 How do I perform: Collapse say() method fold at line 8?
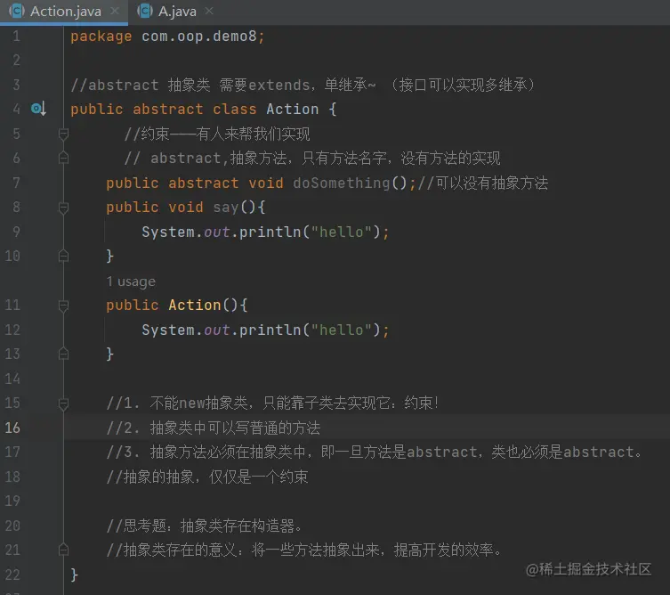coord(63,208)
